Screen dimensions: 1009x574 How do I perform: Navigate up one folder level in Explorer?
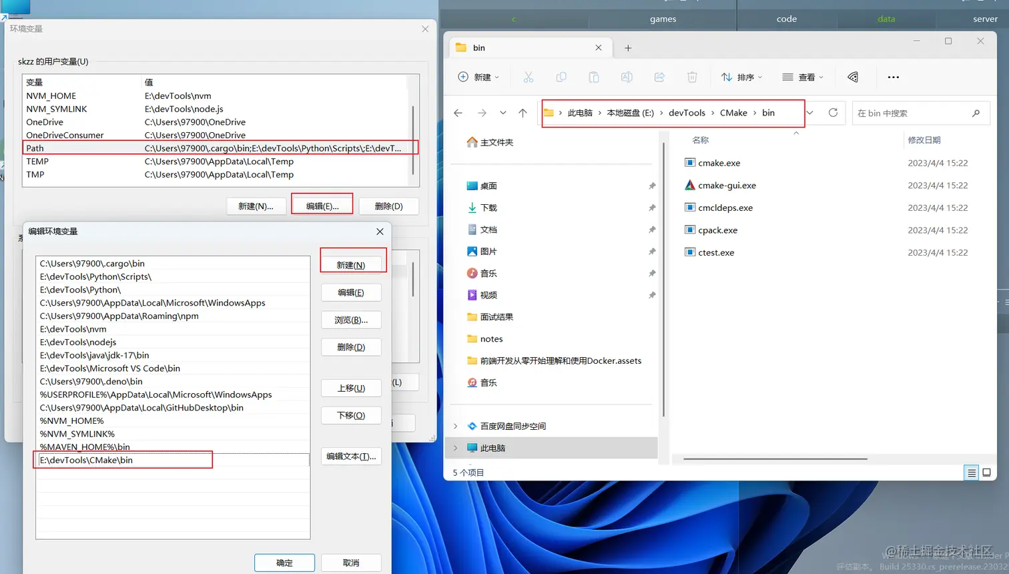pos(523,113)
